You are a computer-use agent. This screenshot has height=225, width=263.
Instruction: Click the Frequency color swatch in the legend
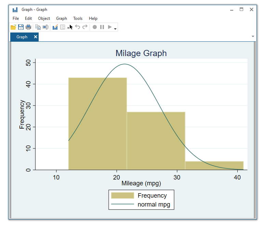pyautogui.click(x=122, y=196)
